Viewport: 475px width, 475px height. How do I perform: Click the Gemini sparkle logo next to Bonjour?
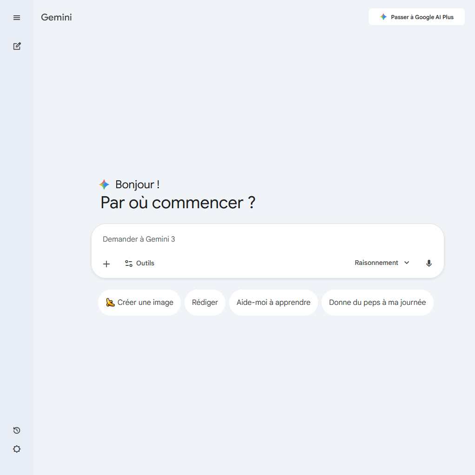pyautogui.click(x=104, y=185)
